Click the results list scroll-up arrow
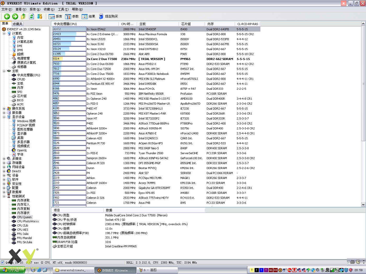Screen dimensions: 366x274 363,24
